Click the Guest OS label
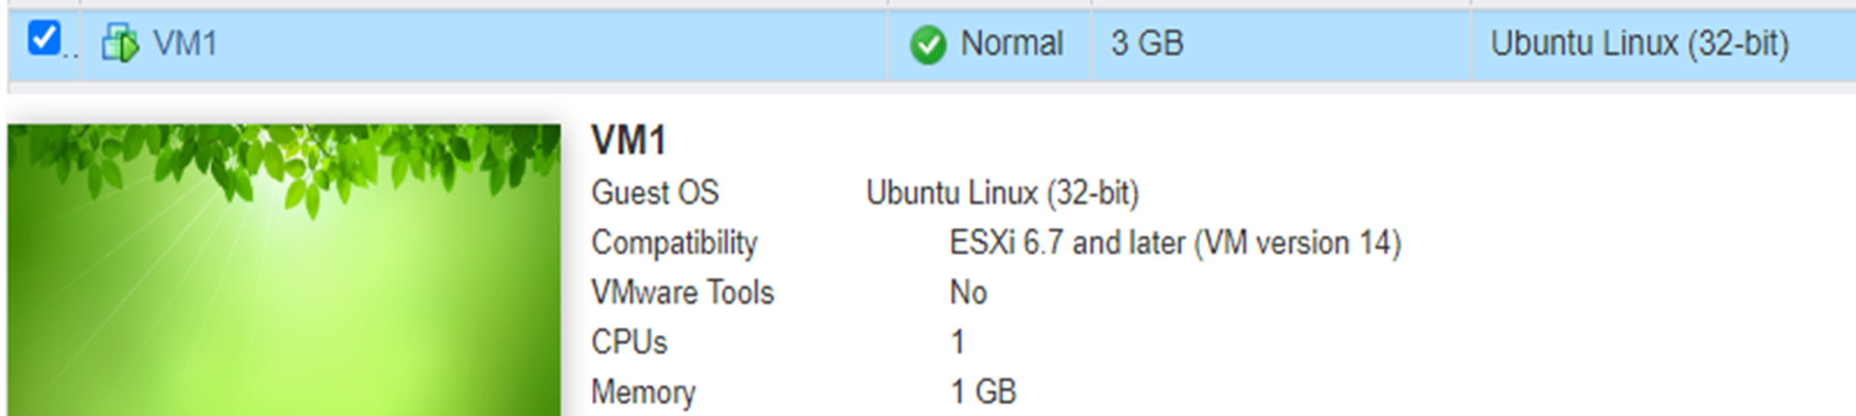Image resolution: width=1856 pixels, height=416 pixels. (x=655, y=192)
